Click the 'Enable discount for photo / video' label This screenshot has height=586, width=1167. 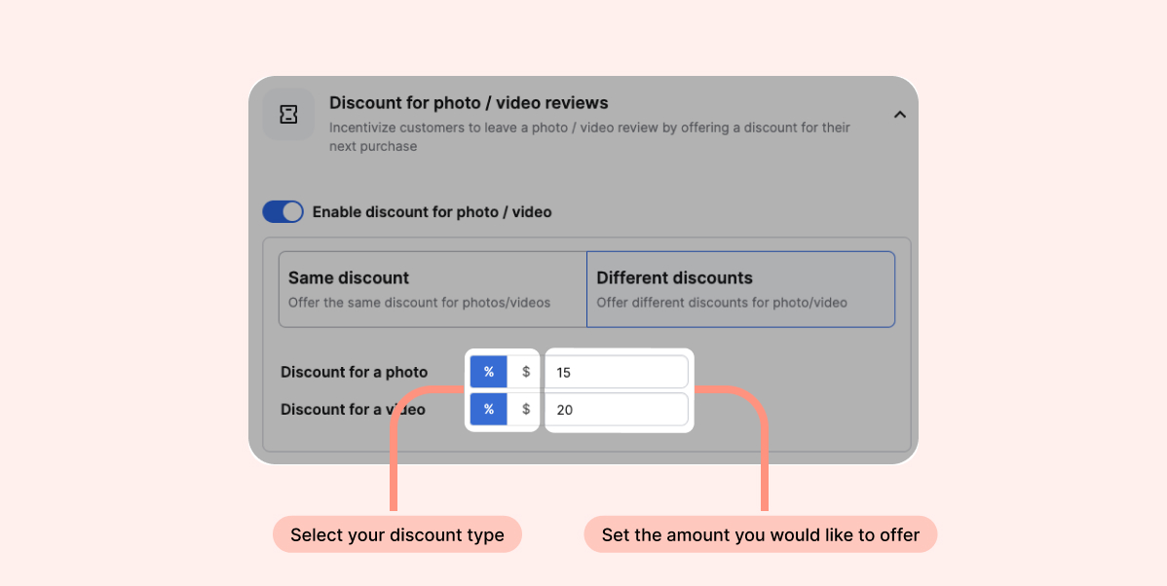(432, 212)
